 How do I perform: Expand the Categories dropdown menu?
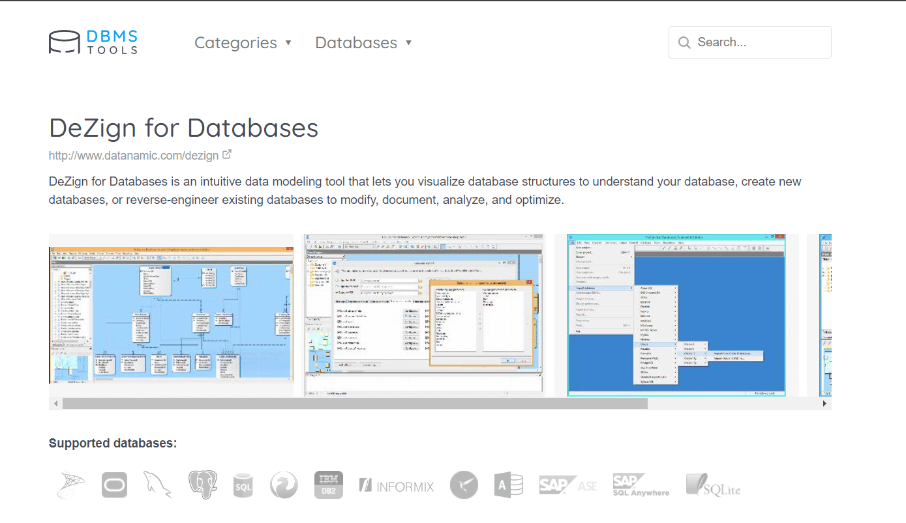coord(243,42)
